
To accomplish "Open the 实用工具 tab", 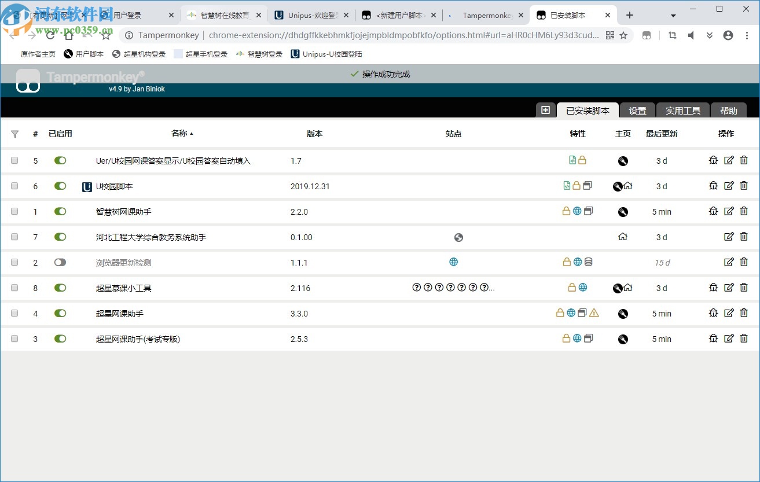I will click(x=682, y=111).
